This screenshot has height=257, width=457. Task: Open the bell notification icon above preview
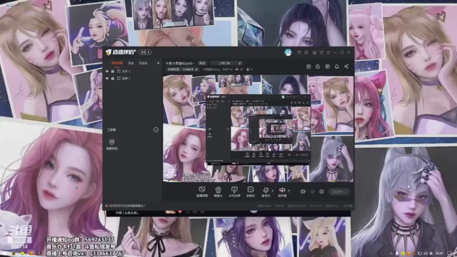336,66
